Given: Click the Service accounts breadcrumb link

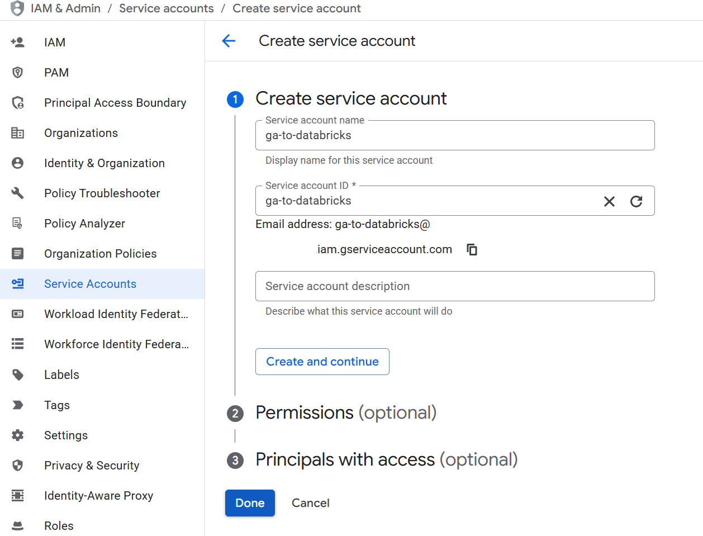Looking at the screenshot, I should (x=166, y=8).
